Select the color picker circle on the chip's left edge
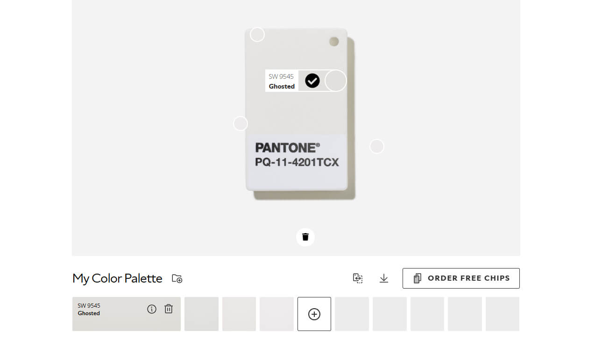Image resolution: width=602 pixels, height=338 pixels. point(241,124)
